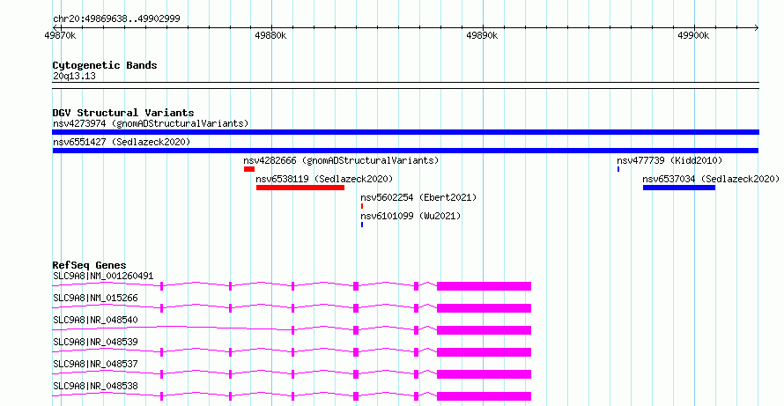The height and width of the screenshot is (406, 784).
Task: Open SLC9A8|NM_015266 transcript label
Action: tap(95, 298)
